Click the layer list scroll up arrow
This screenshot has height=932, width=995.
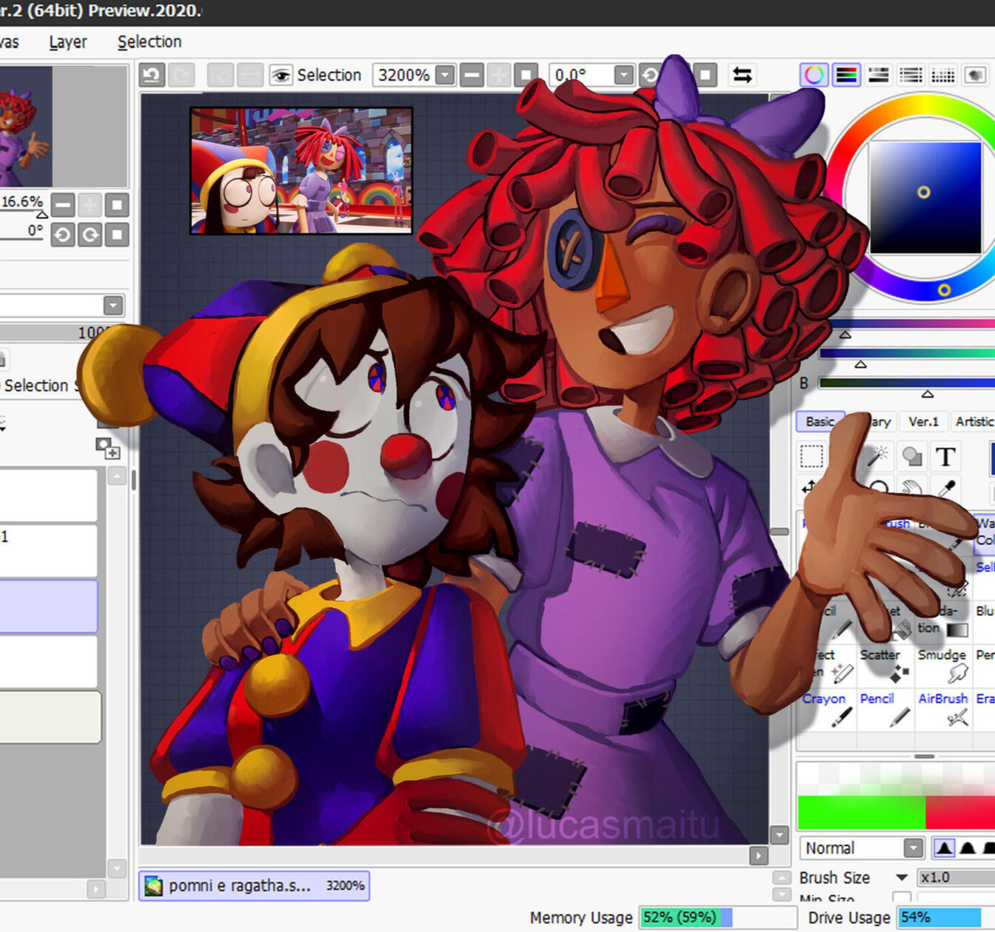tap(117, 476)
